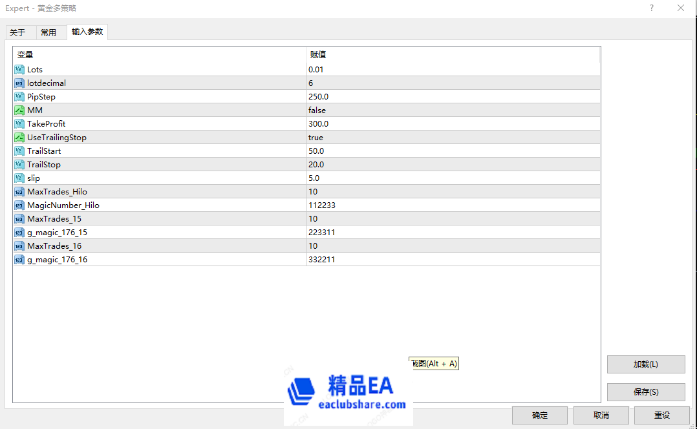Click the boolean icon beside MM

[19, 110]
